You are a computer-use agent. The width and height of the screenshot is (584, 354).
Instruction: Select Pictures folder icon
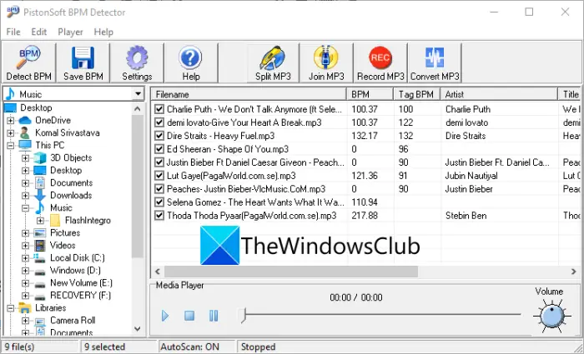(40, 232)
